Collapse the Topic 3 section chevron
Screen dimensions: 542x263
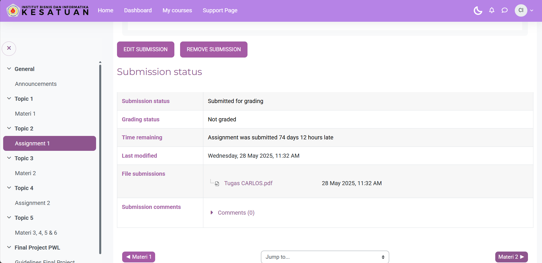click(x=9, y=158)
